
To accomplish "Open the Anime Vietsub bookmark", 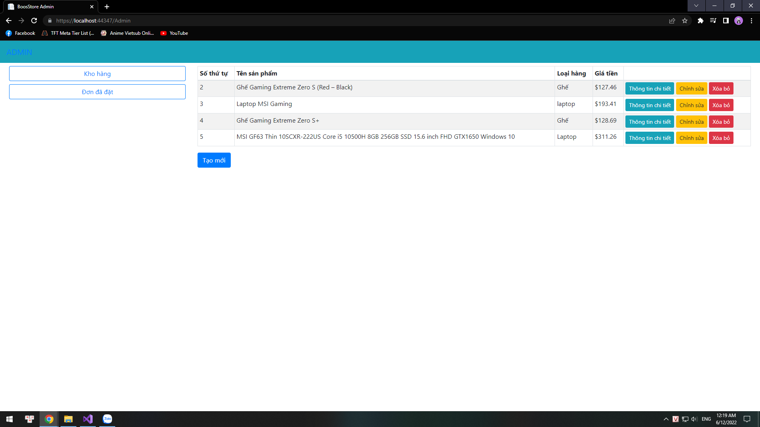I will coord(127,33).
